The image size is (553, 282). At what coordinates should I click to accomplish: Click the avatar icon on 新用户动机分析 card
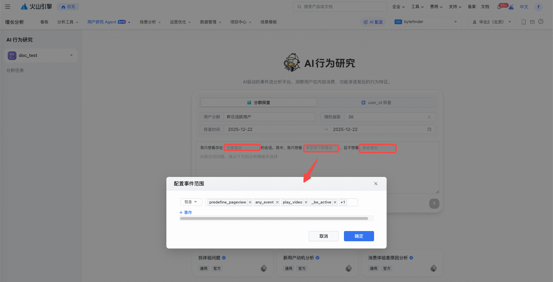349,268
